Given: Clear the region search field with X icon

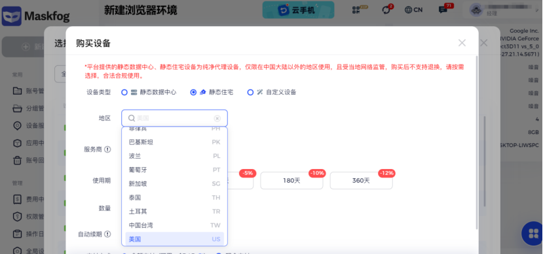Looking at the screenshot, I should click(217, 118).
